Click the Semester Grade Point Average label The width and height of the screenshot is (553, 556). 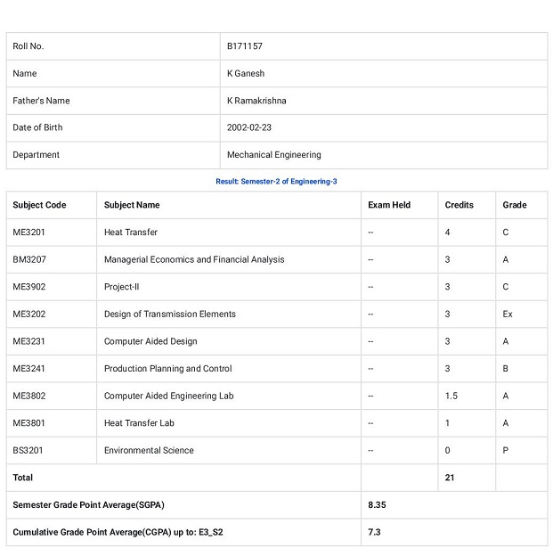click(x=89, y=505)
